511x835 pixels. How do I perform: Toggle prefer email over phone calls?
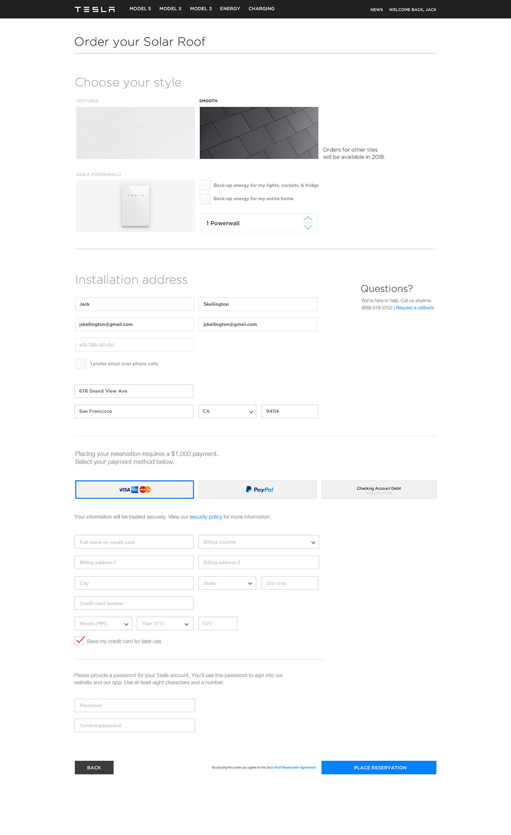pos(80,363)
